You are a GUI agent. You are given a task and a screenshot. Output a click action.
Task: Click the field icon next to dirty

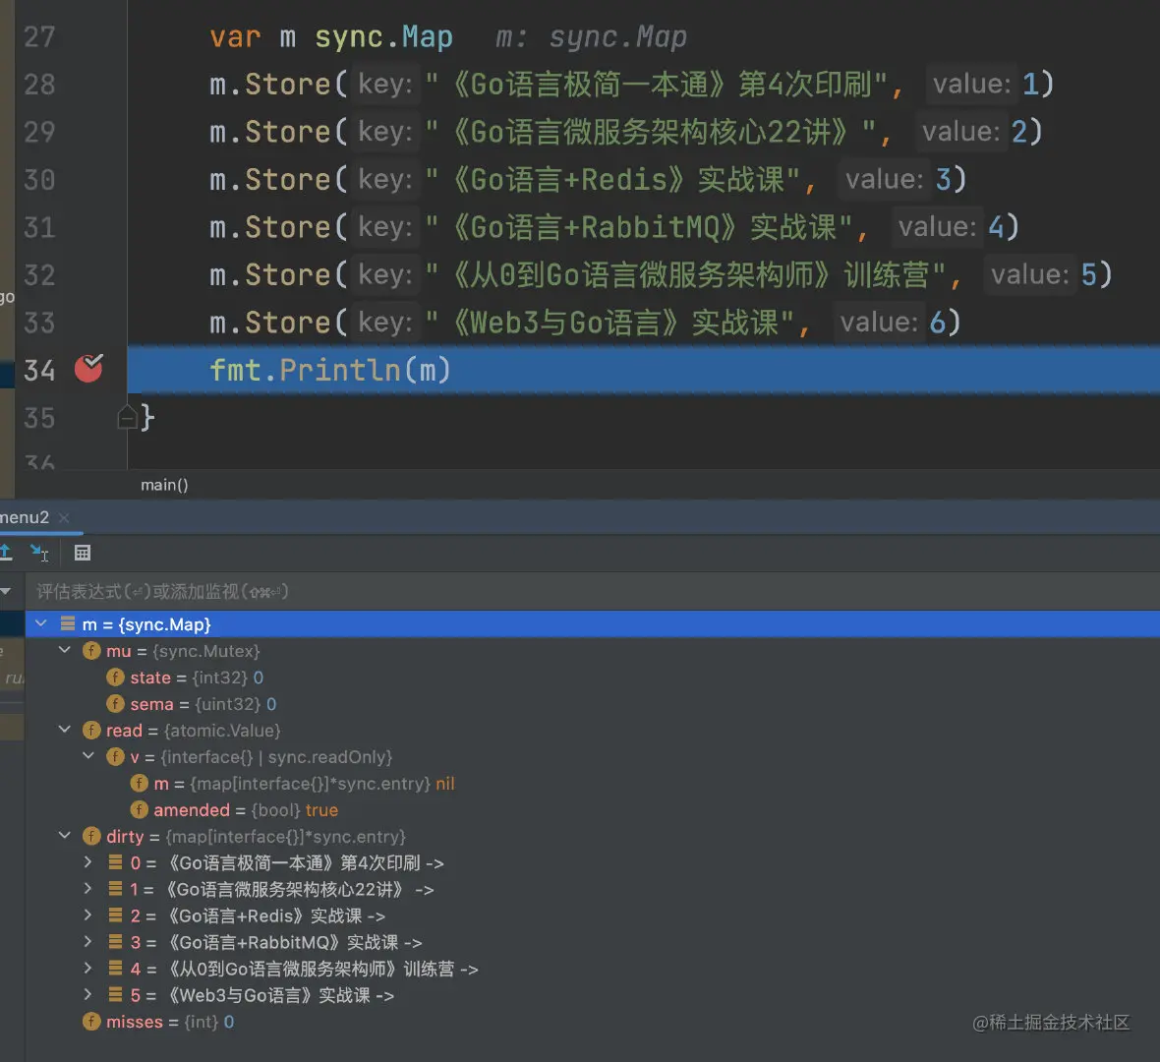click(91, 836)
